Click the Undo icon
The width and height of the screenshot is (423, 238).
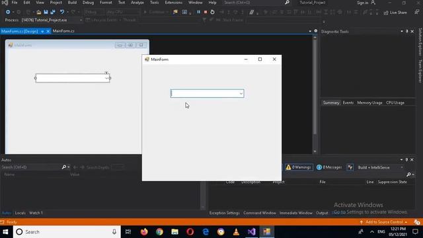tap(62, 12)
